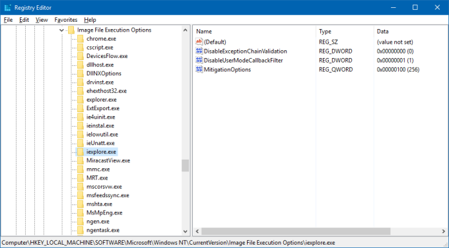
Task: Click the ngentask.exe folder icon
Action: click(81, 230)
